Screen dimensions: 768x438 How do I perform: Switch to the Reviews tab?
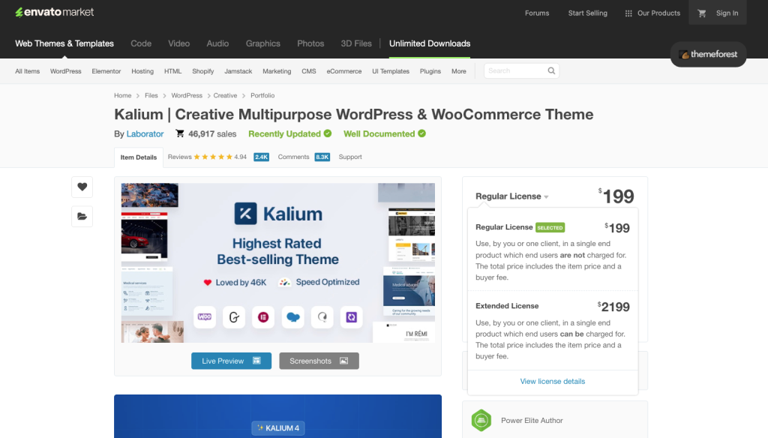[179, 157]
